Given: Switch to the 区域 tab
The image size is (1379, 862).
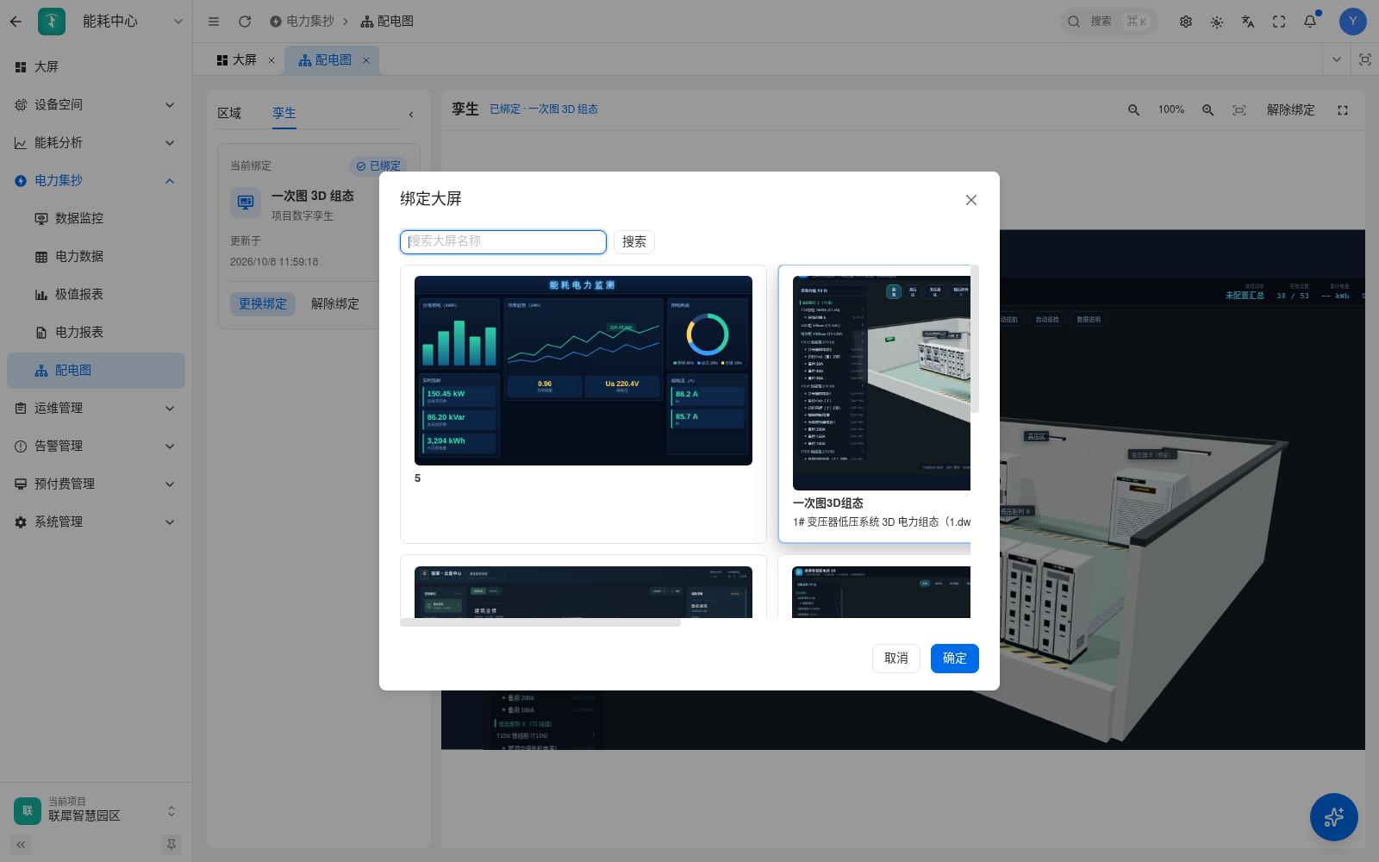Looking at the screenshot, I should (x=229, y=113).
